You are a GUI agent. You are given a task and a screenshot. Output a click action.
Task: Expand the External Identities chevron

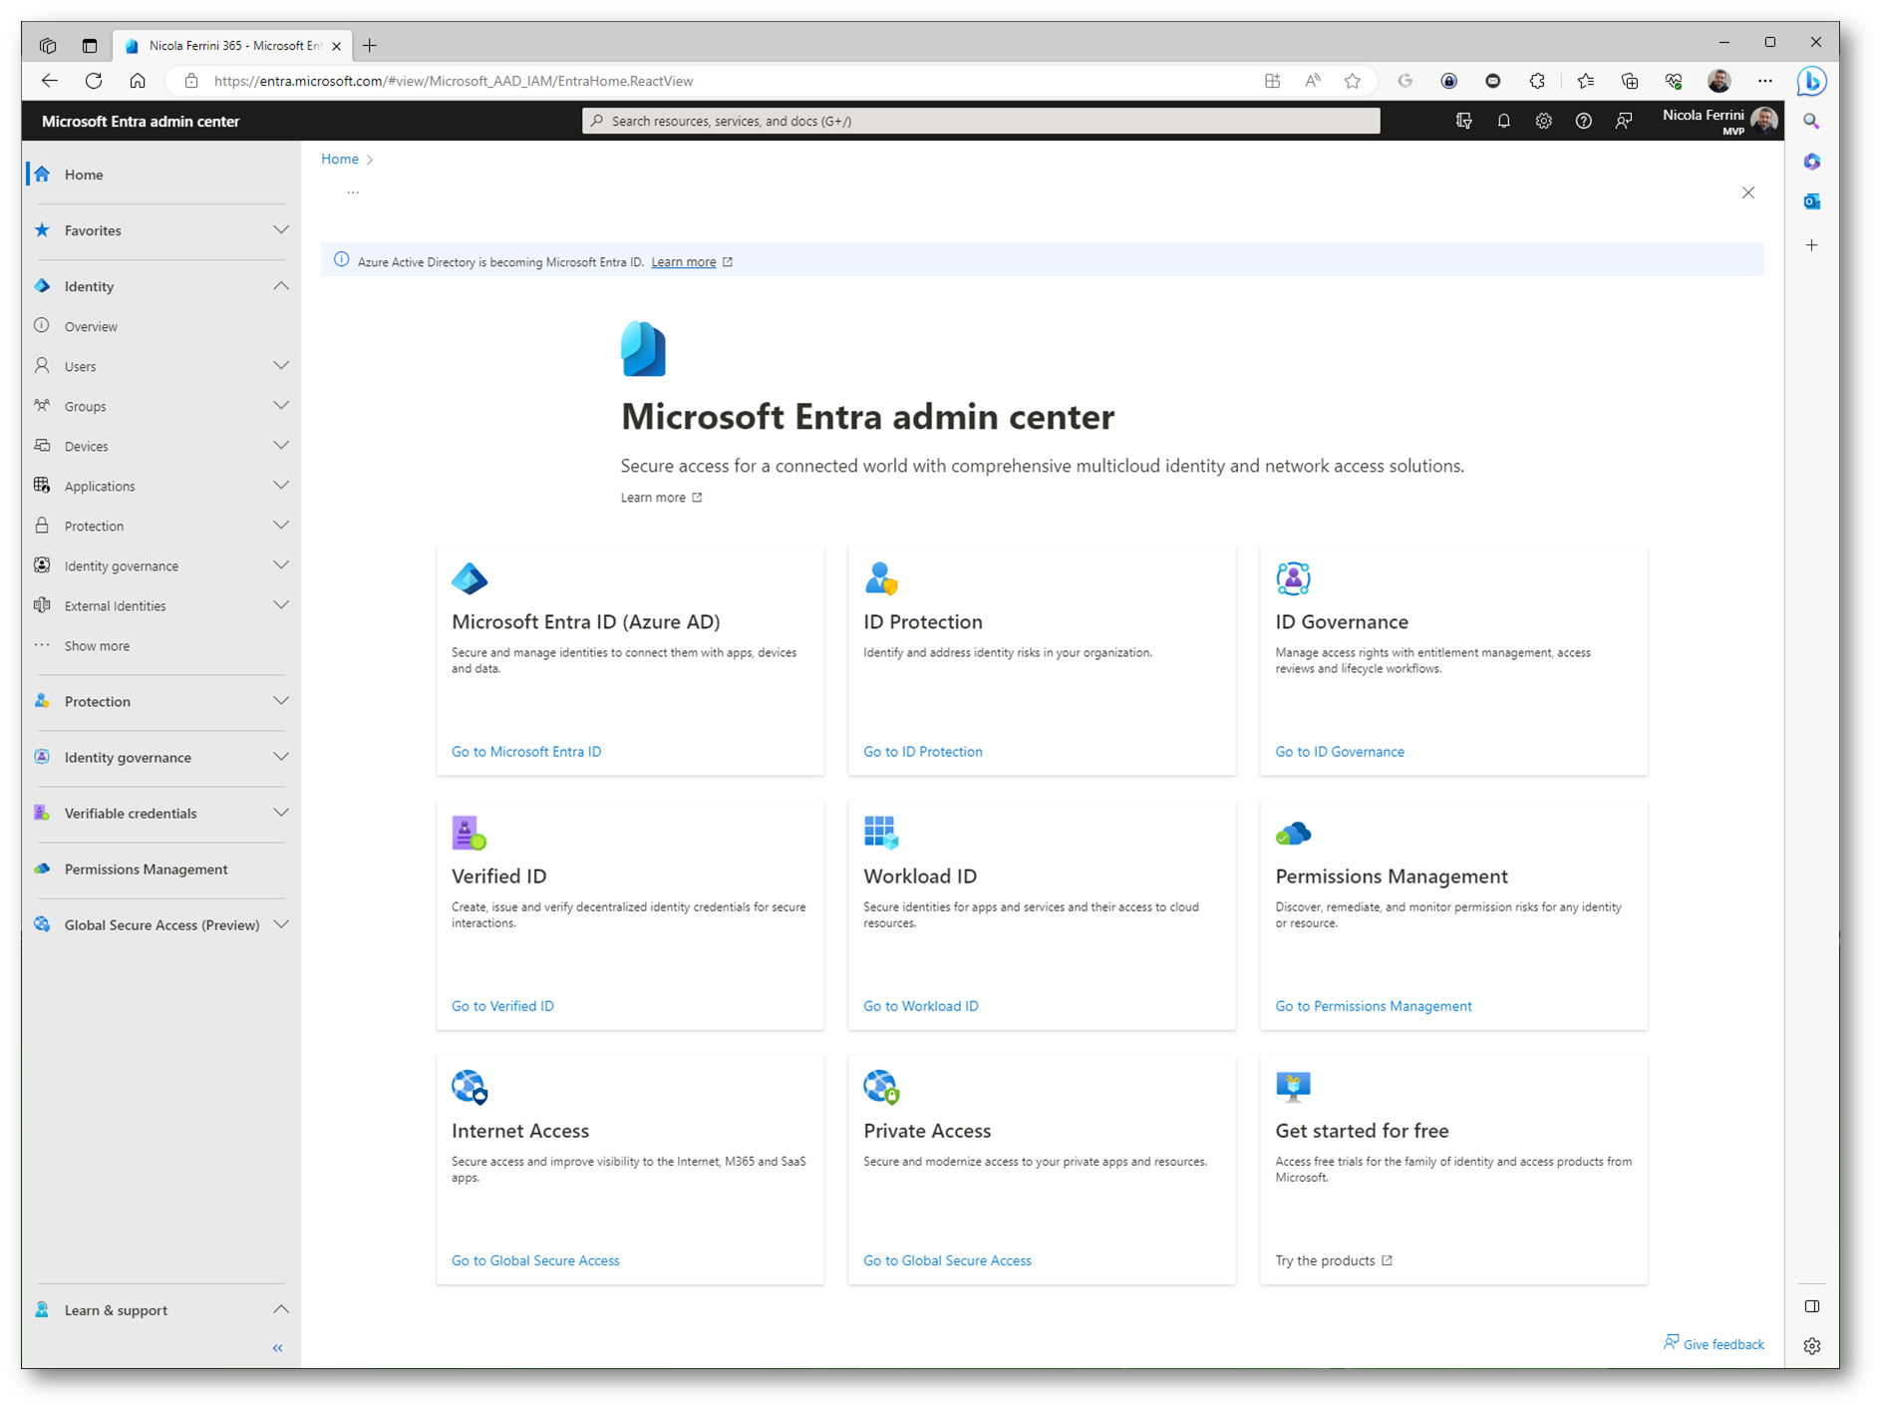(x=281, y=605)
